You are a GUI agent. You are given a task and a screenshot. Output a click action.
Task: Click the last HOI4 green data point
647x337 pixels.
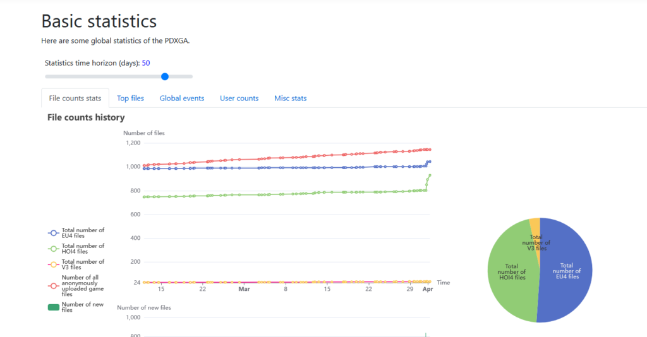click(430, 175)
